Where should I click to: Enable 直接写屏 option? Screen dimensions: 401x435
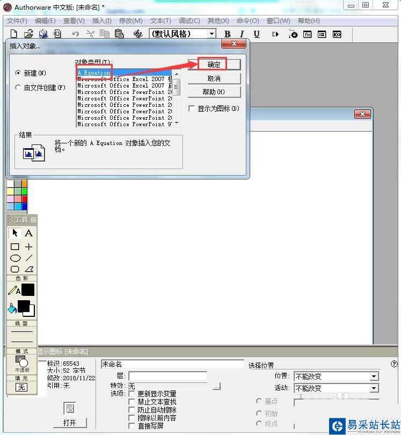[x=132, y=426]
